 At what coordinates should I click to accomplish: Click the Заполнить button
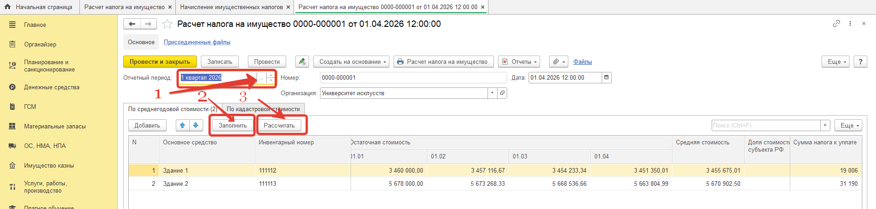pyautogui.click(x=233, y=125)
